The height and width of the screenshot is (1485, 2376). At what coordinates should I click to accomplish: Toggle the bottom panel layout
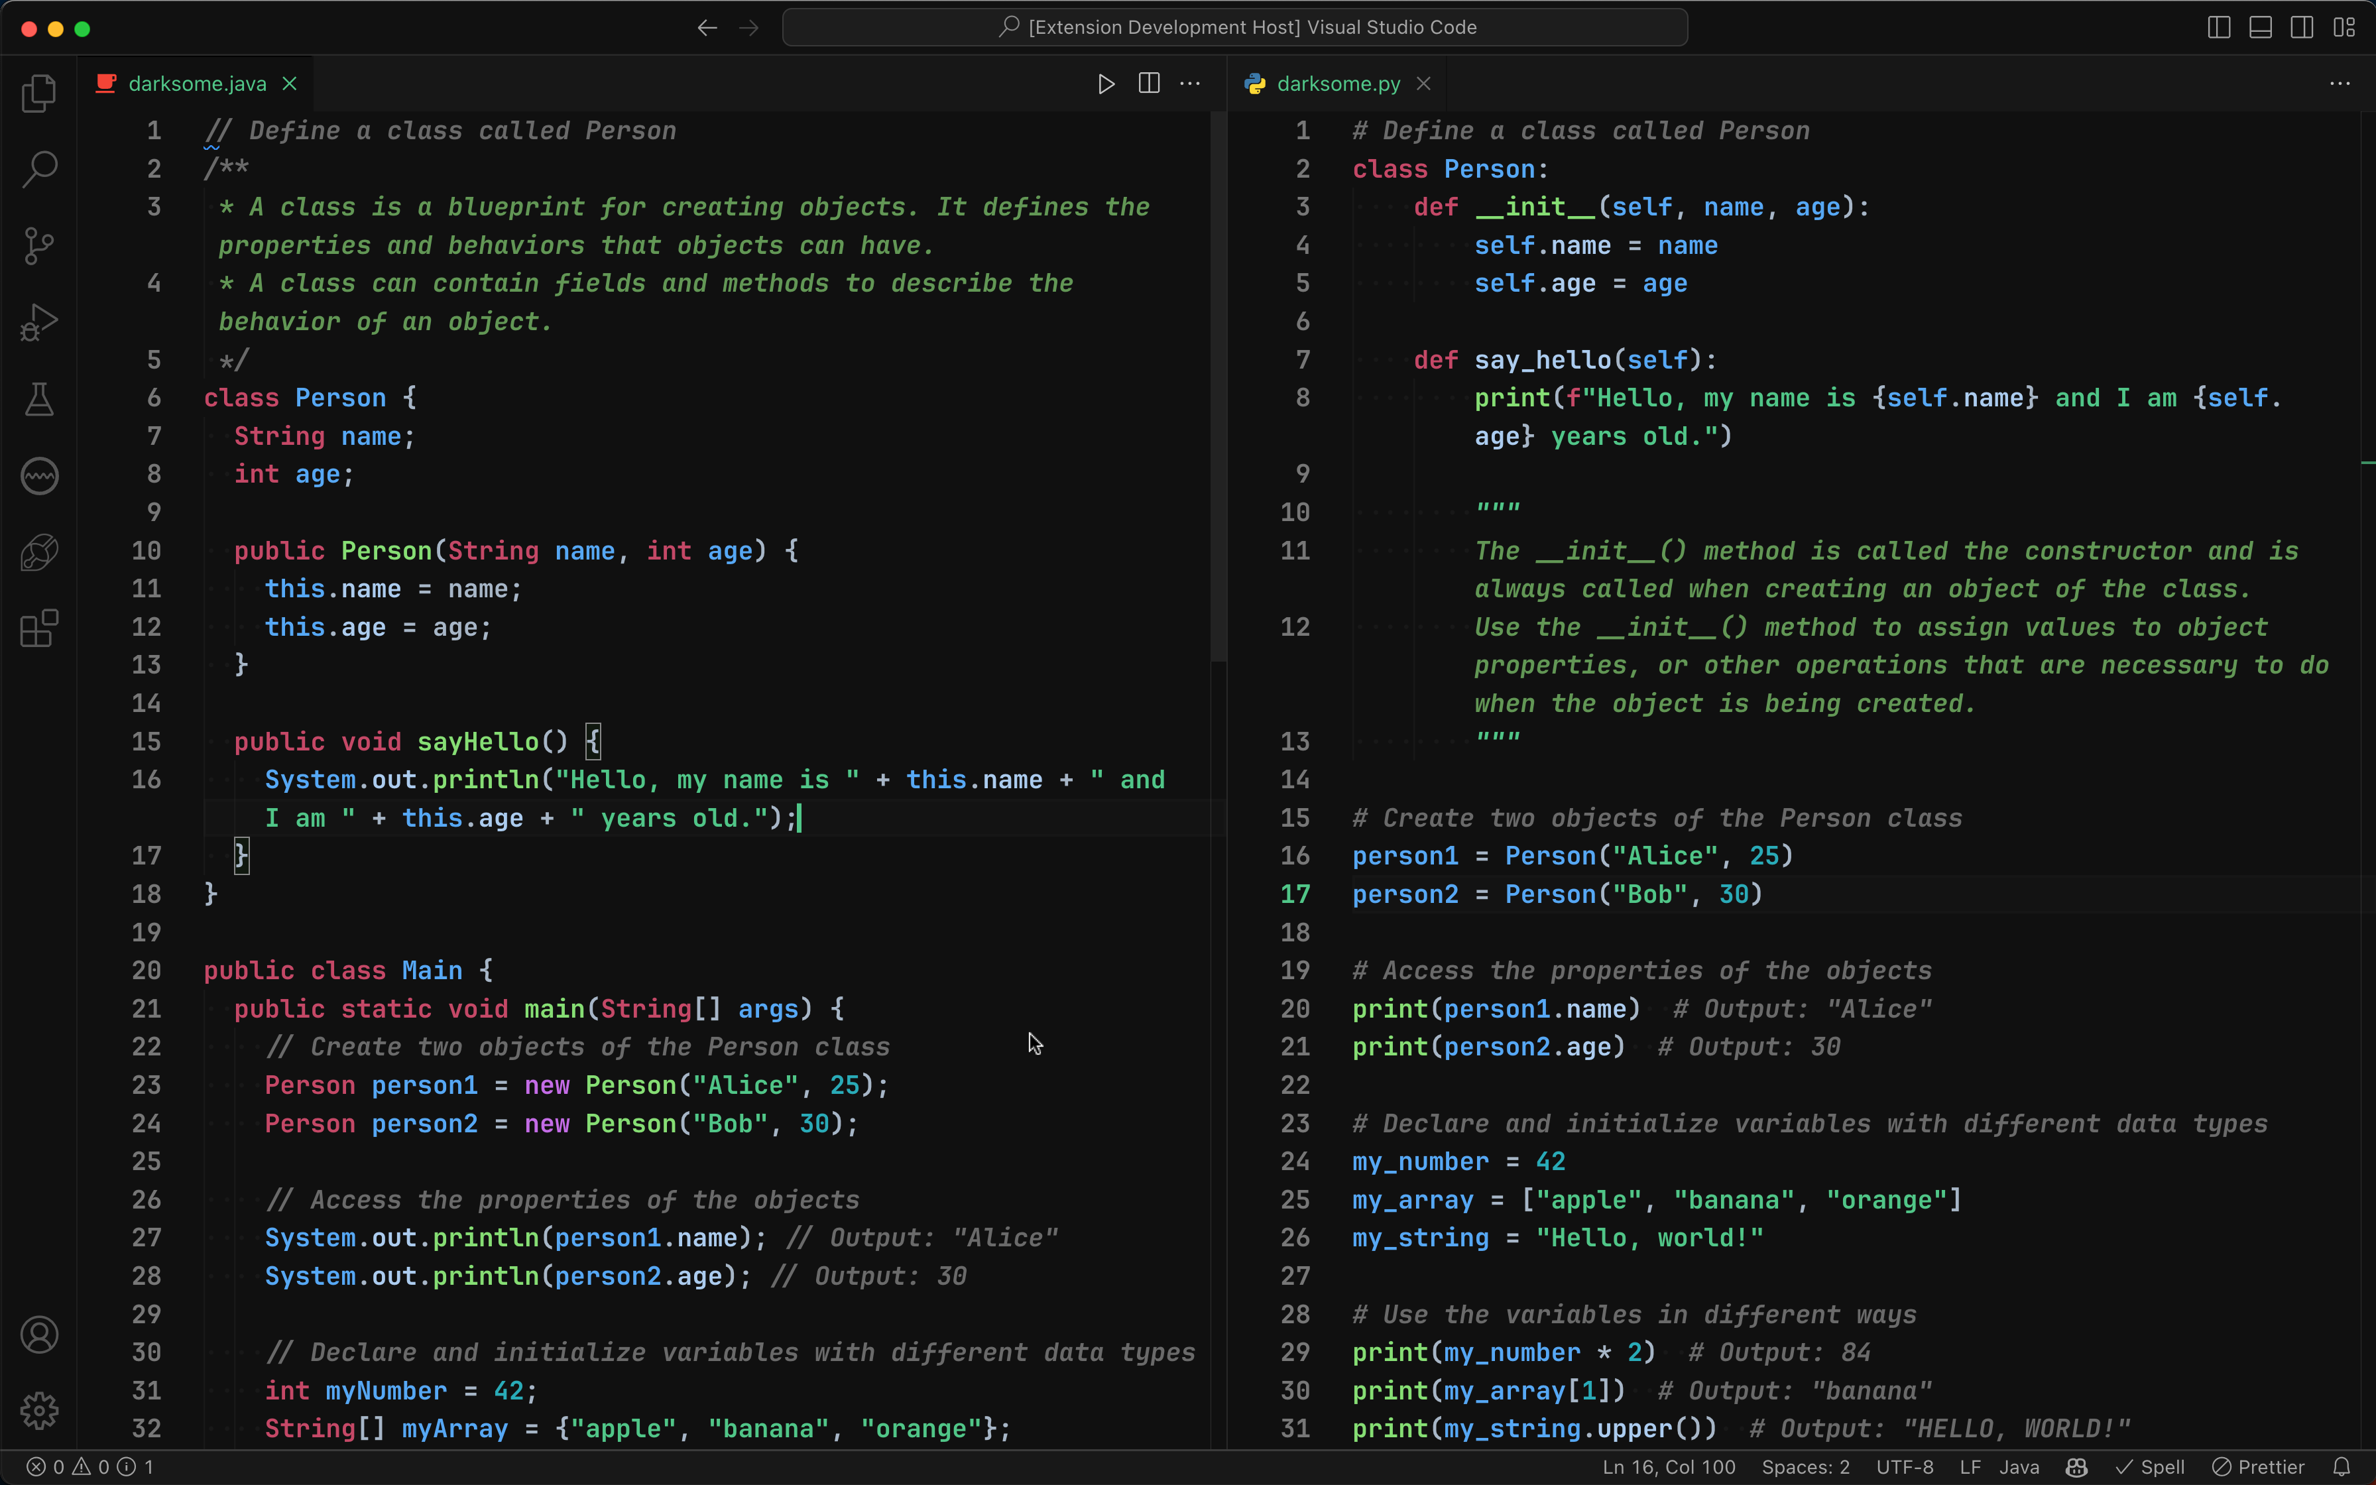2260,27
